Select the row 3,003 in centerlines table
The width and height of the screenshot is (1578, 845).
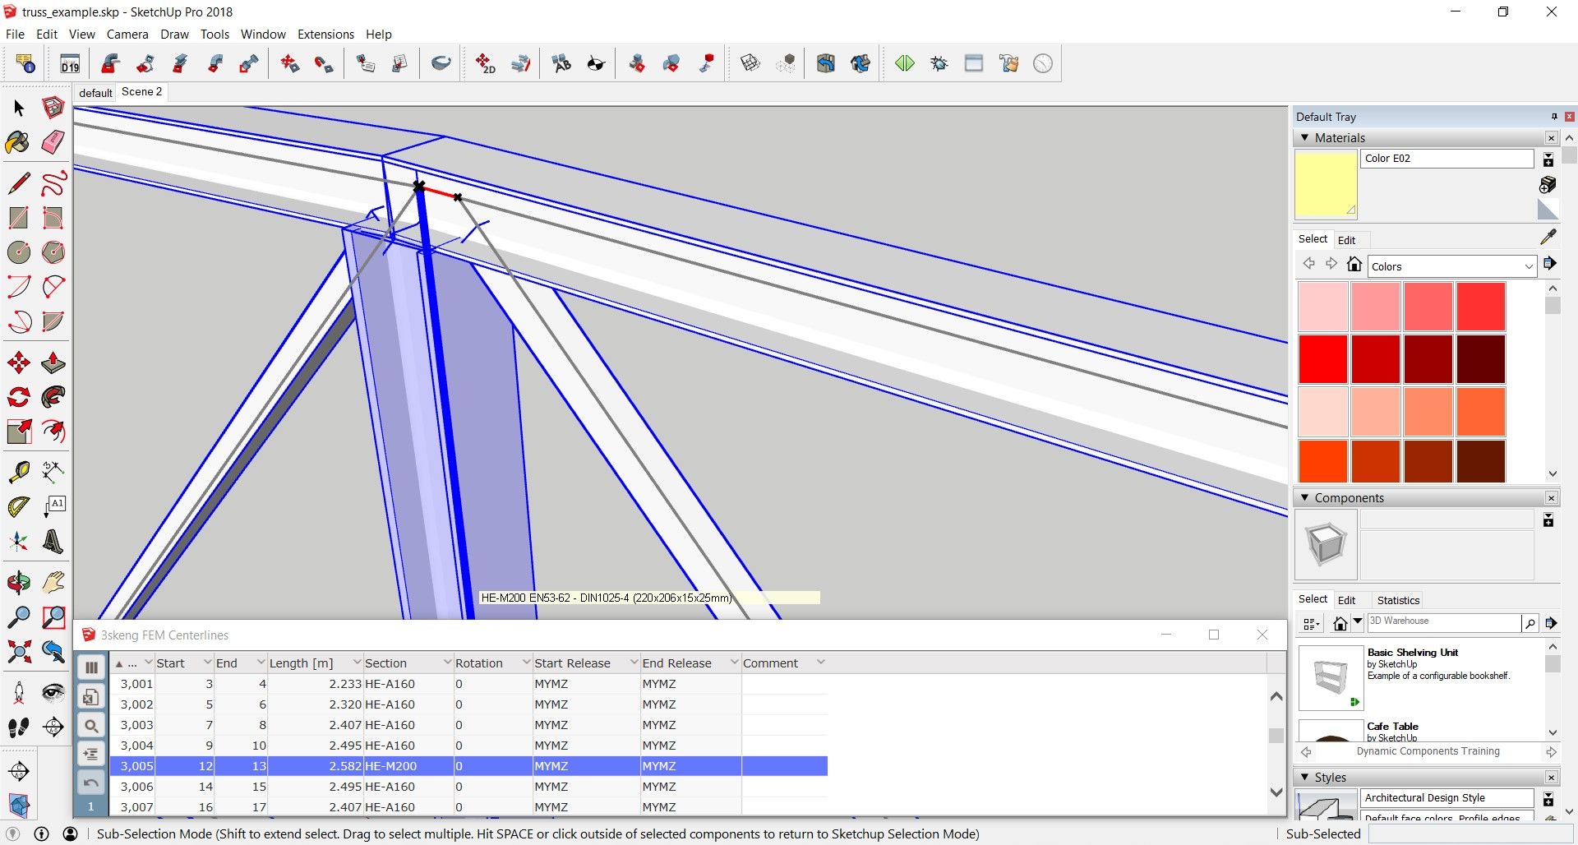click(x=136, y=725)
